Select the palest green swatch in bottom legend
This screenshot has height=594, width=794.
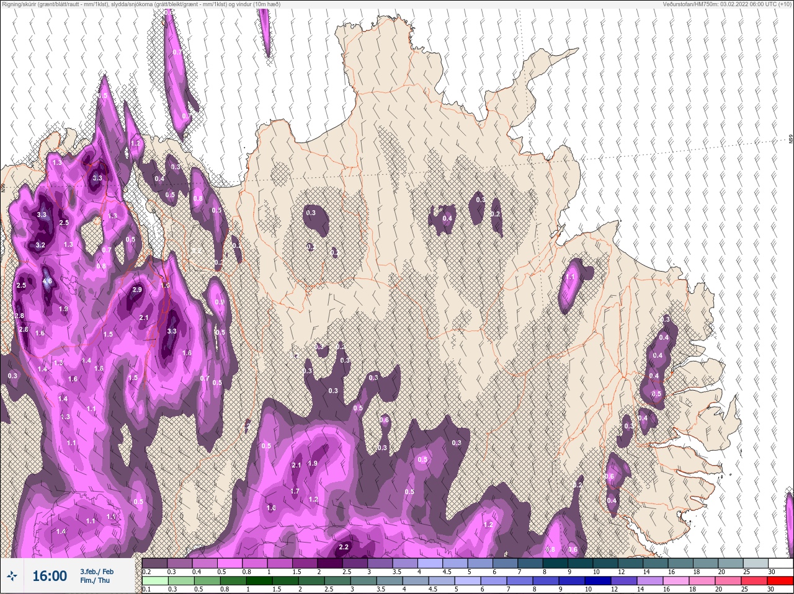tap(154, 581)
